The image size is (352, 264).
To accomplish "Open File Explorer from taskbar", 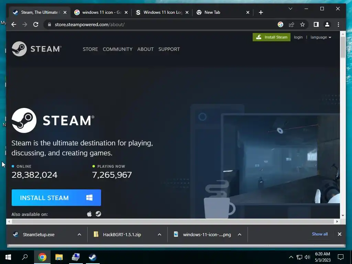I will [x=59, y=257].
